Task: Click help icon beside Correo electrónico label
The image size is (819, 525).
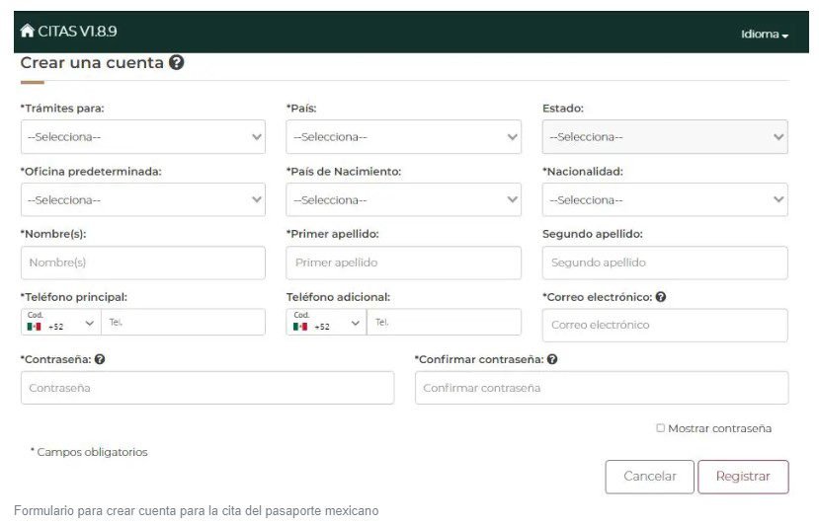Action: click(x=661, y=297)
